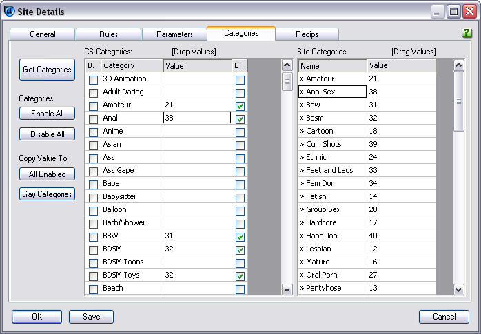Switch to the General tab
The width and height of the screenshot is (481, 334).
43,34
